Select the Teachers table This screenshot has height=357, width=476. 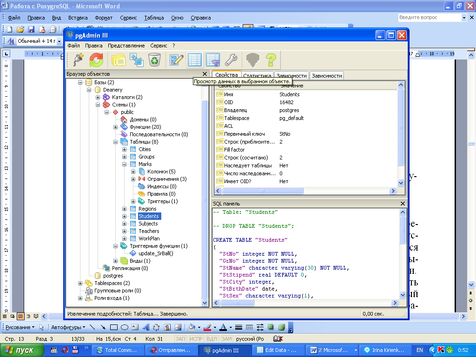click(x=149, y=231)
